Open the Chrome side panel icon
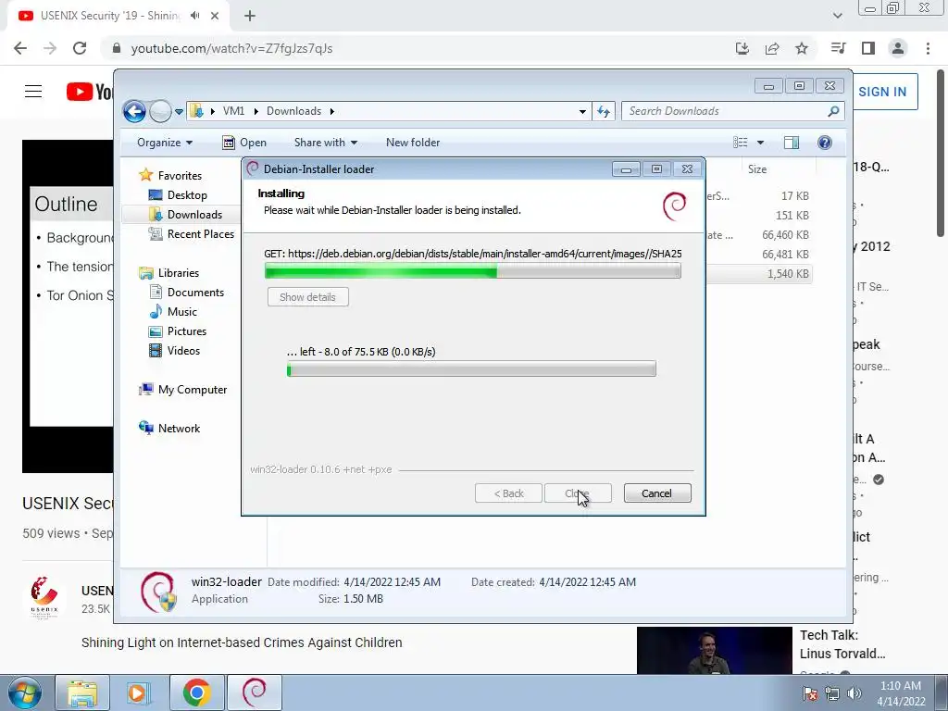This screenshot has width=948, height=711. (x=868, y=48)
